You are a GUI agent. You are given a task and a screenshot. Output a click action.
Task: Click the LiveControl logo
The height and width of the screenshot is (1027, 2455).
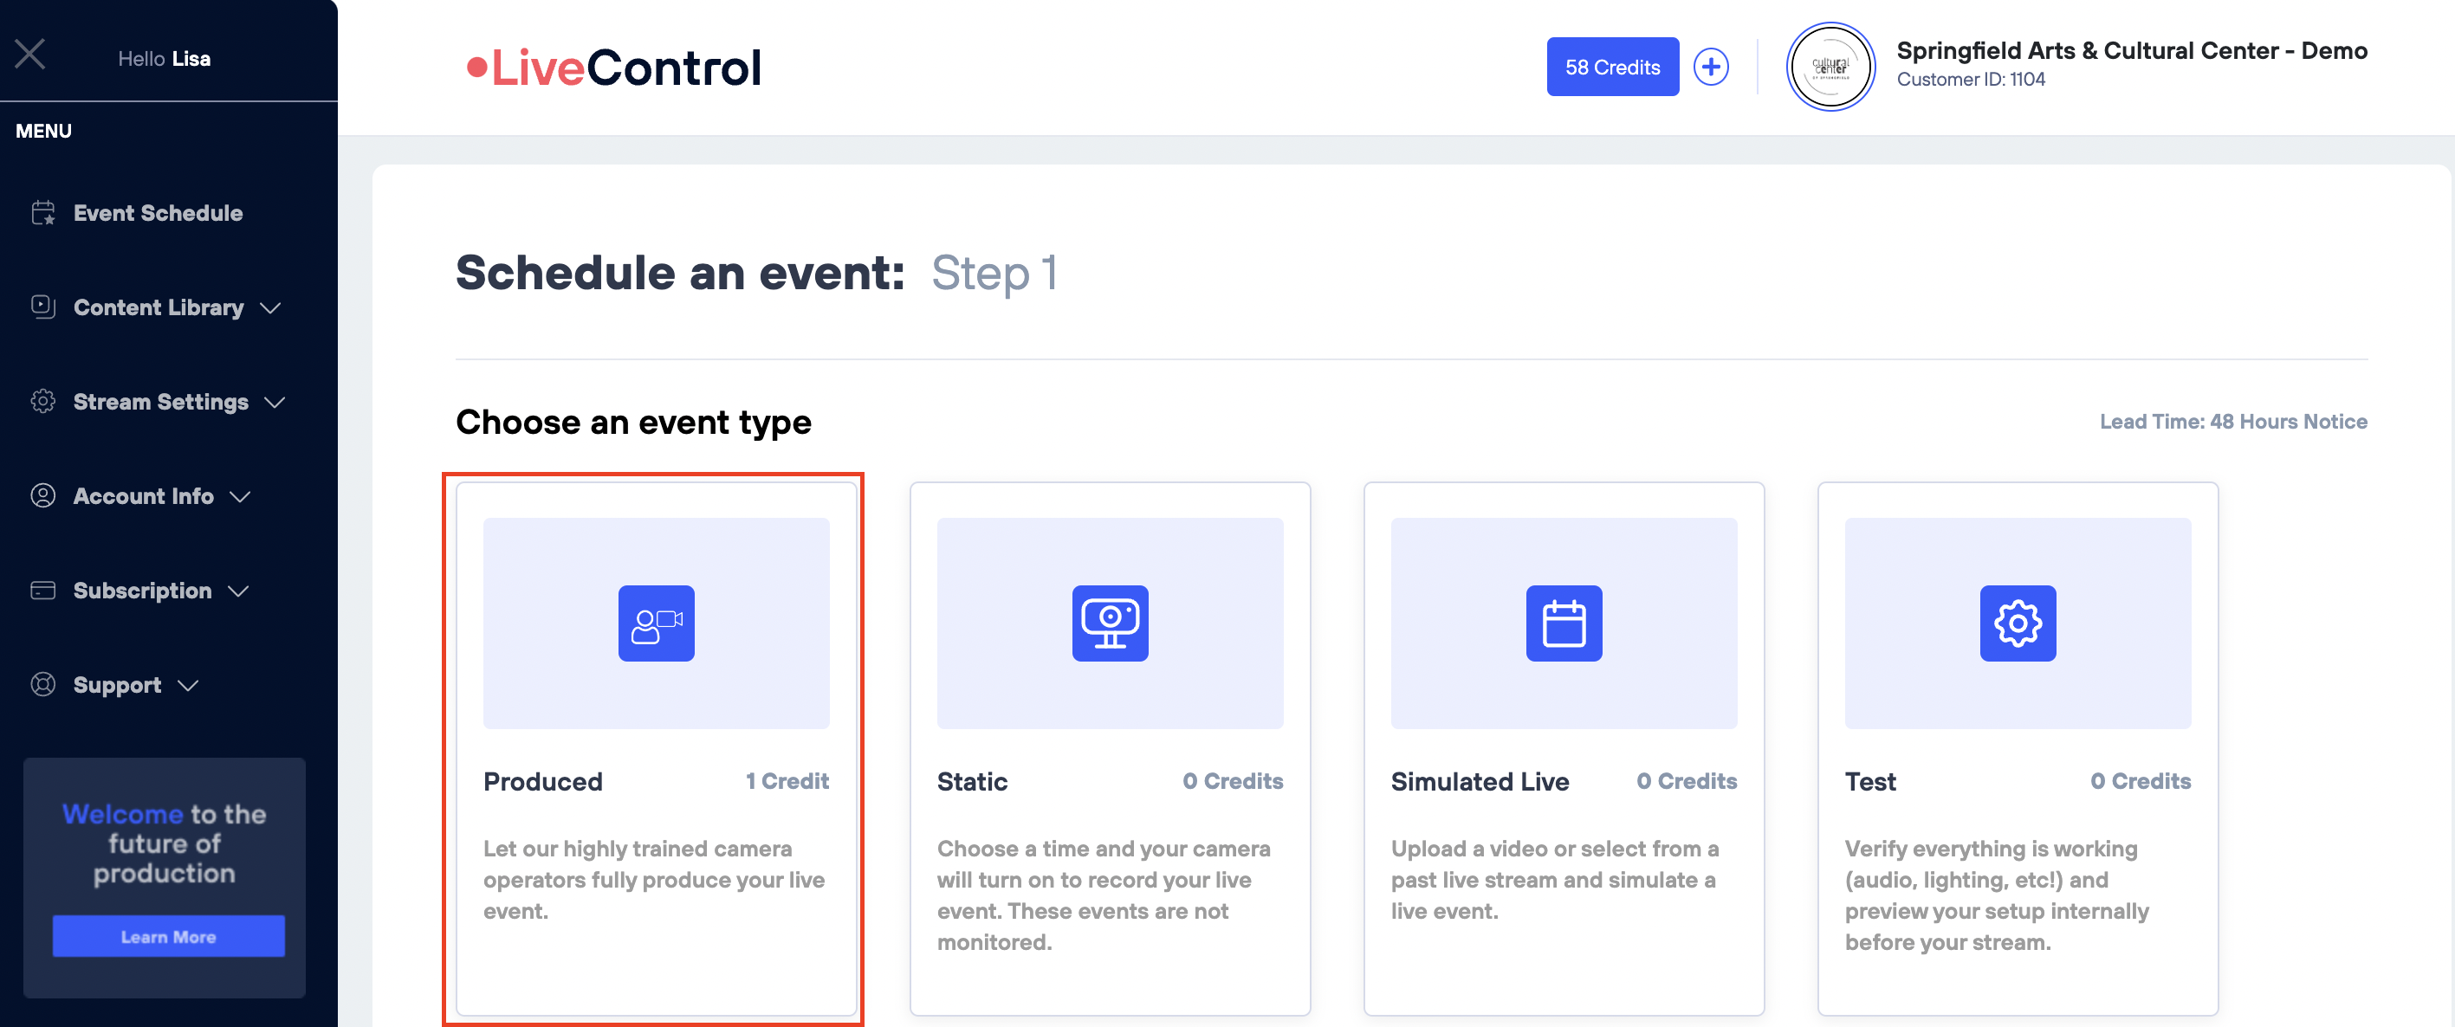click(613, 68)
